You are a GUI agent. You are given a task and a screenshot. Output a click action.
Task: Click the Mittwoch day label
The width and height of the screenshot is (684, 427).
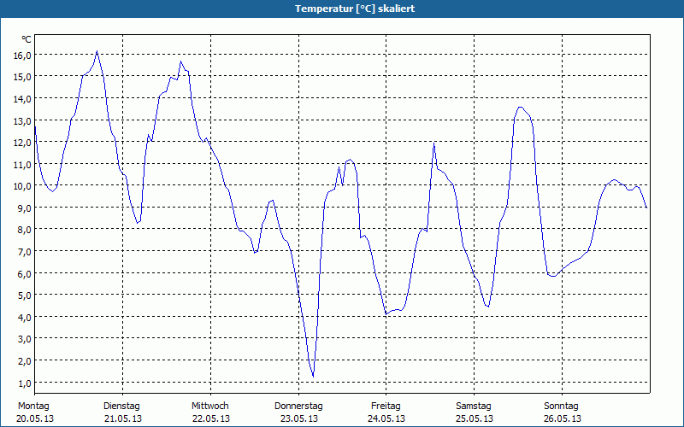click(209, 407)
